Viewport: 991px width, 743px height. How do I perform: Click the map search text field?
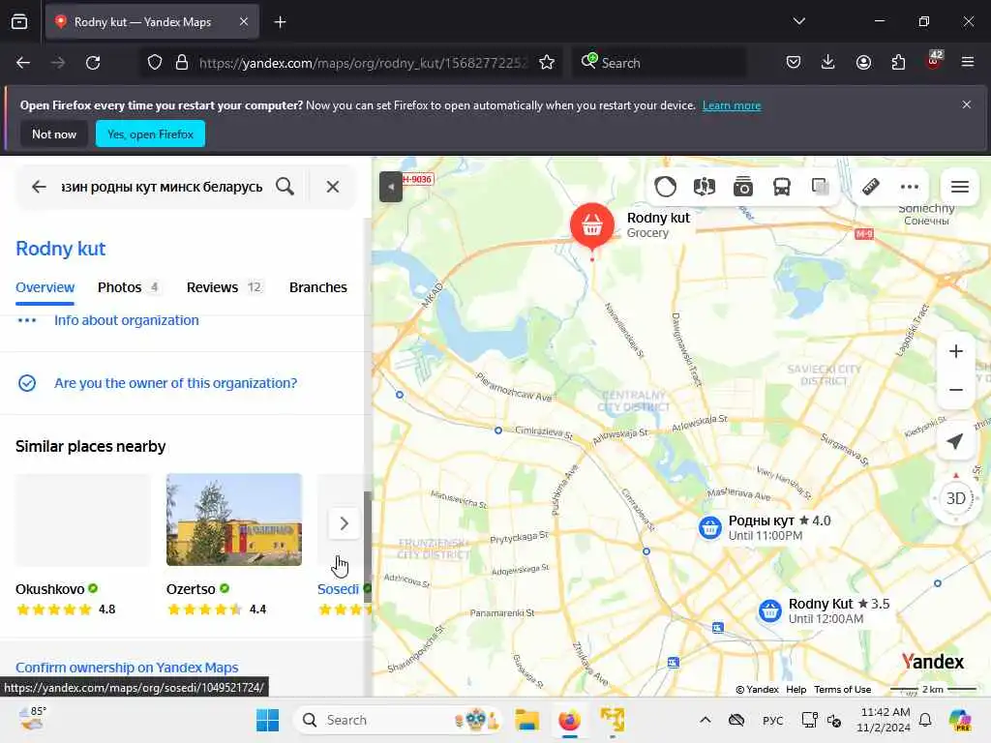point(162,187)
